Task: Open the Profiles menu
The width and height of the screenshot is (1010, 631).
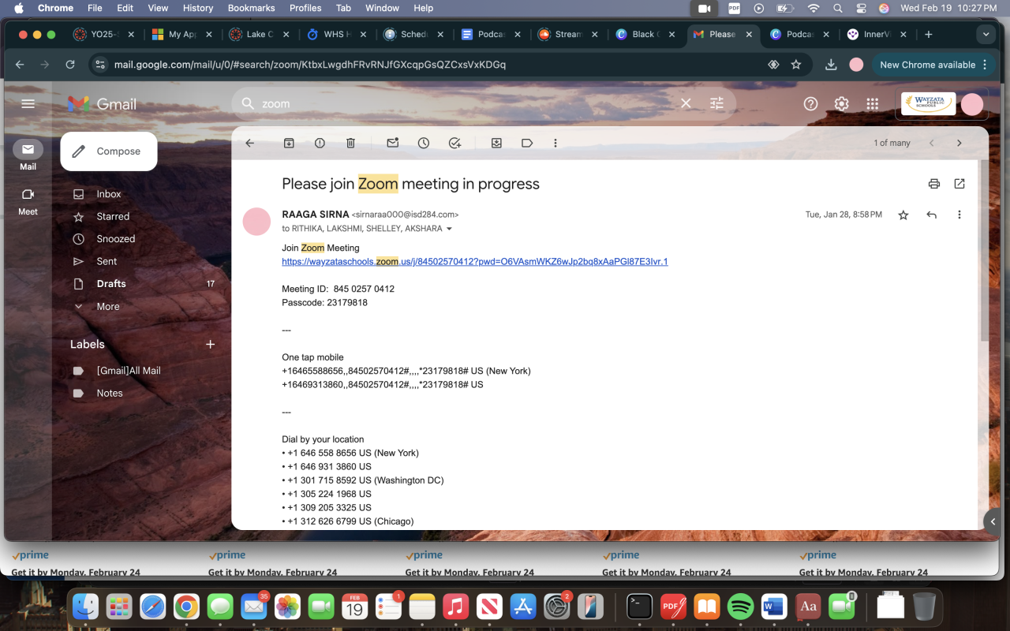Action: [x=305, y=8]
